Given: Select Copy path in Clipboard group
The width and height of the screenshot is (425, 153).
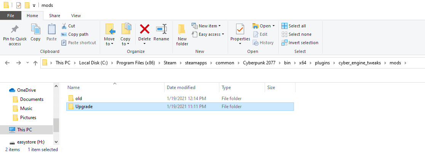Looking at the screenshot, I should (75, 34).
